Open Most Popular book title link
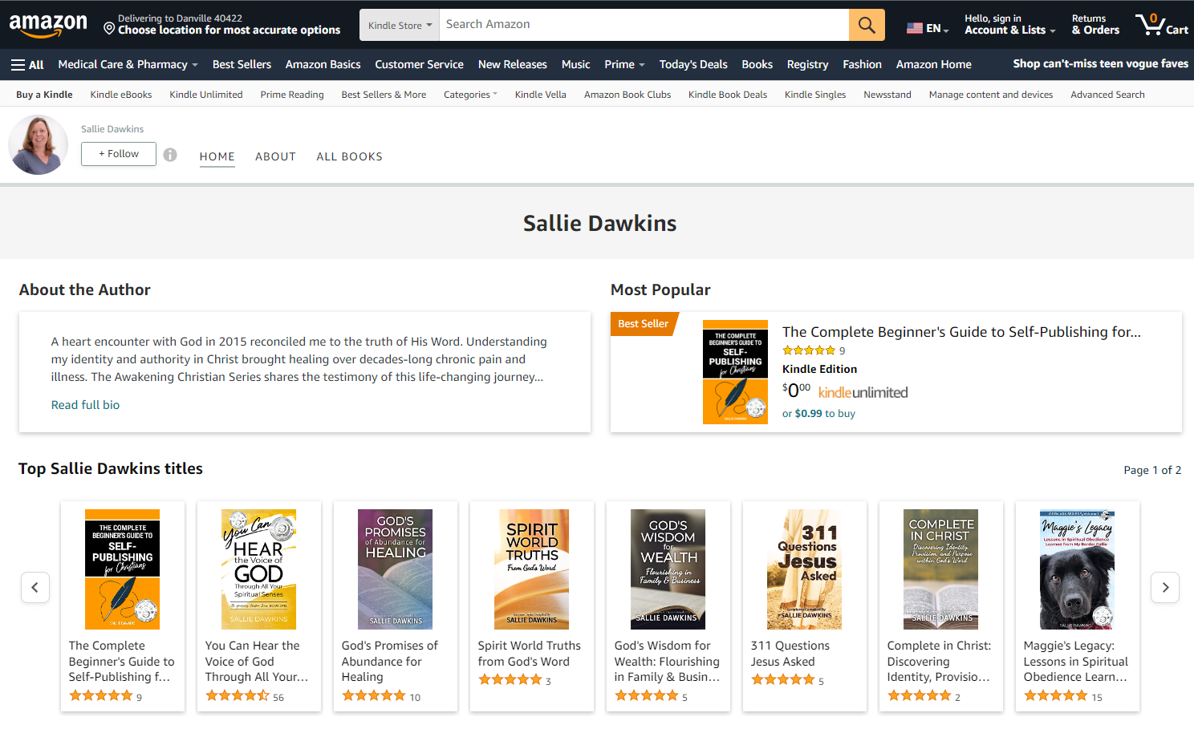The image size is (1194, 733). (961, 332)
